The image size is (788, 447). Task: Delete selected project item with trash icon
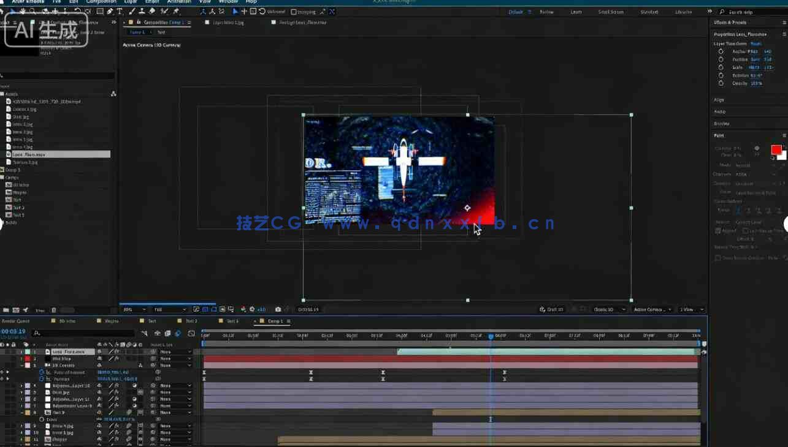tap(54, 310)
